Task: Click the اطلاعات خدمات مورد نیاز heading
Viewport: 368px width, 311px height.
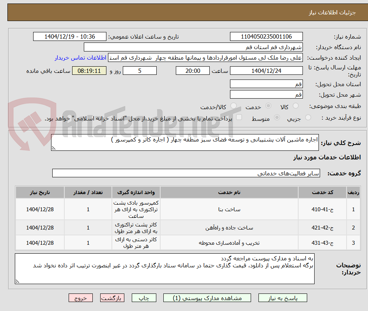Action: point(327,157)
